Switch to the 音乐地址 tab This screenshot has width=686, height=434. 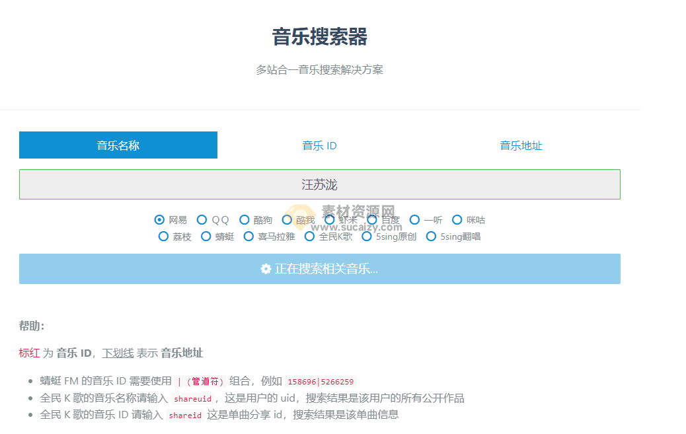[521, 145]
